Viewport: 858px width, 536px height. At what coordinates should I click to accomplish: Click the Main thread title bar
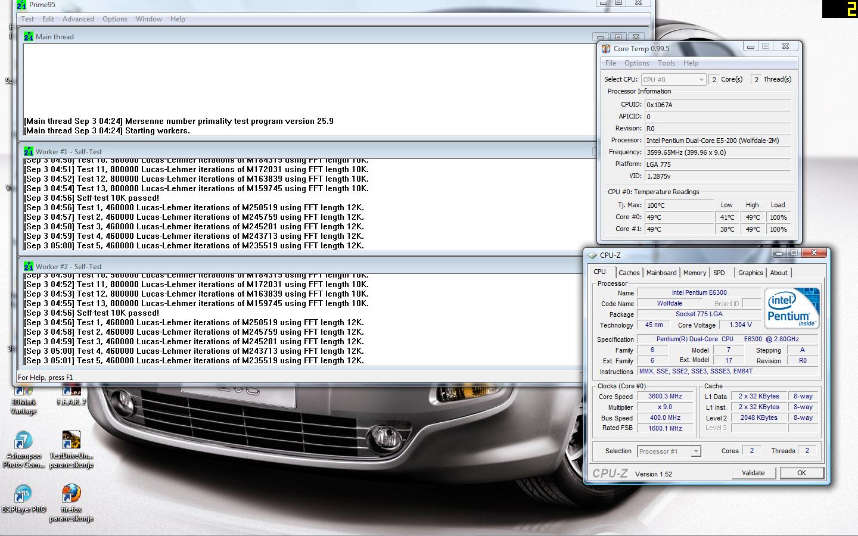(307, 36)
